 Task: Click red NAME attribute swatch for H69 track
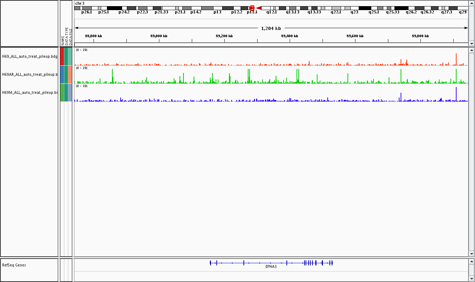coord(62,56)
